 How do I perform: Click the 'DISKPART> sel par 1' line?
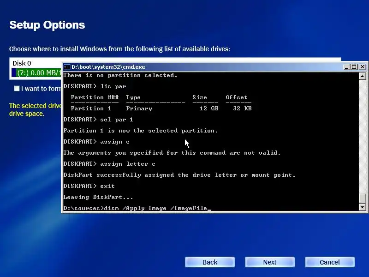98,120
